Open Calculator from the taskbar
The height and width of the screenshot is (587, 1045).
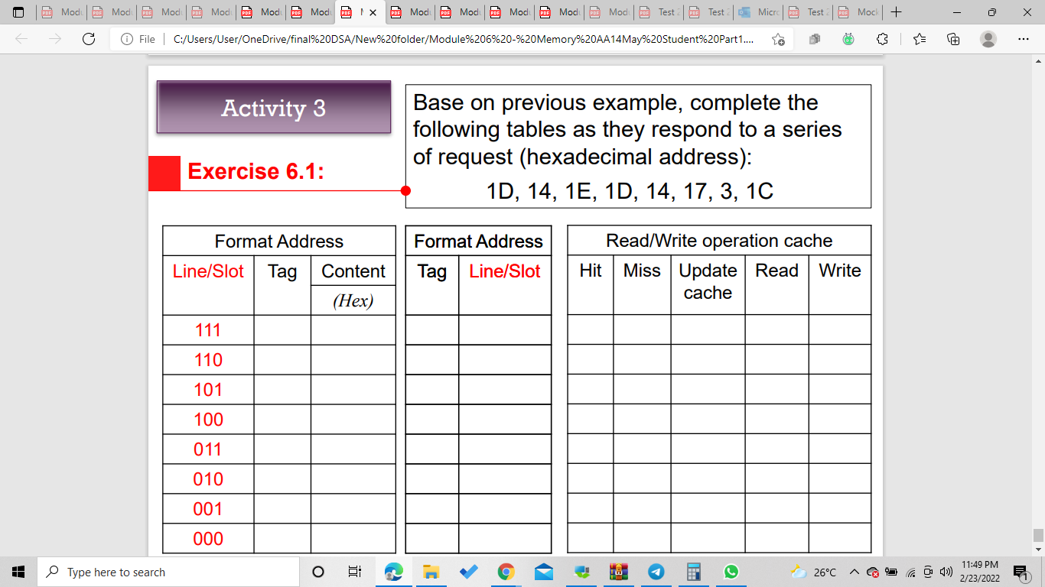click(694, 572)
